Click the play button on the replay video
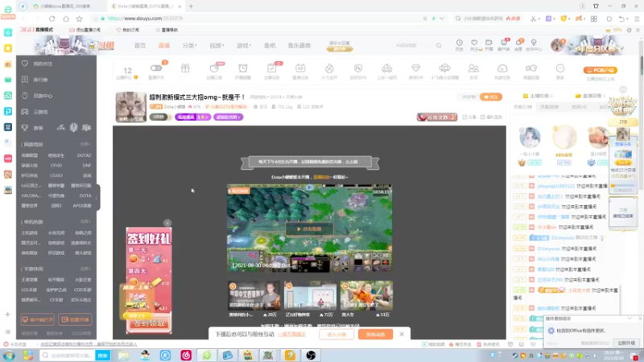The height and width of the screenshot is (362, 644). [309, 229]
